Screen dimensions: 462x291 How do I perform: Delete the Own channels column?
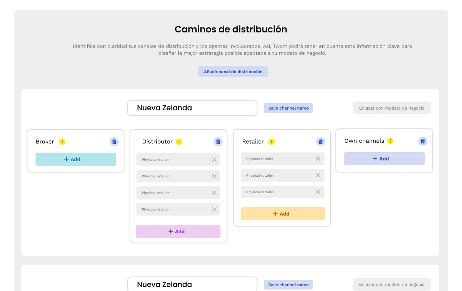pos(423,141)
